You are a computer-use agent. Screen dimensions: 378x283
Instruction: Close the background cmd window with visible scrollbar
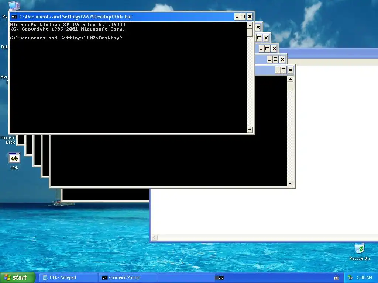[291, 70]
